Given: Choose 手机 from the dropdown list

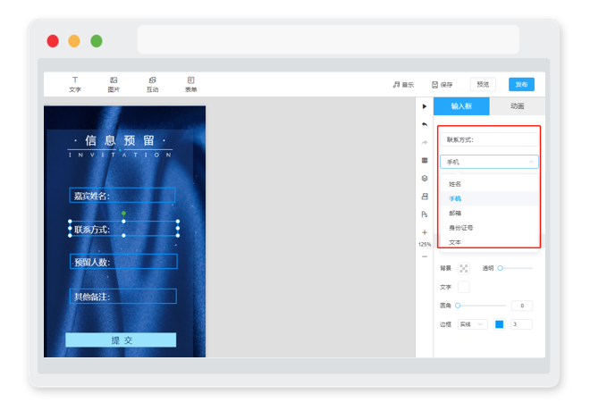Looking at the screenshot, I should 489,198.
